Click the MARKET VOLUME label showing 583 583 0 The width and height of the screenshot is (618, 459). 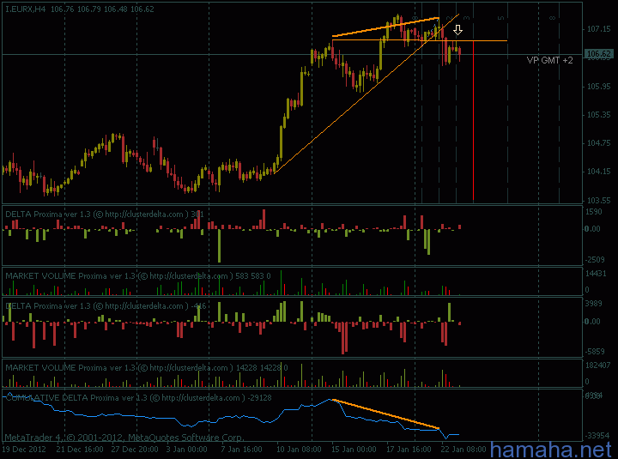[x=138, y=275]
